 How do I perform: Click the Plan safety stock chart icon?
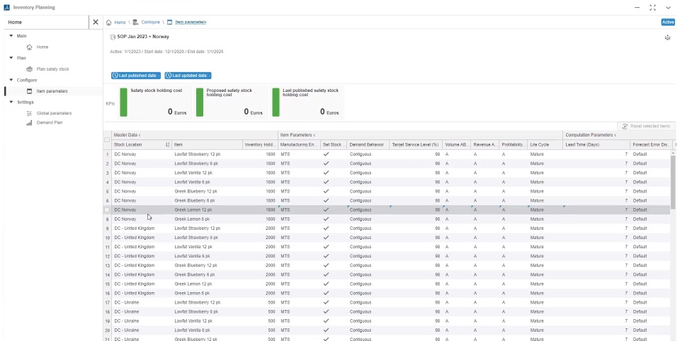(30, 69)
